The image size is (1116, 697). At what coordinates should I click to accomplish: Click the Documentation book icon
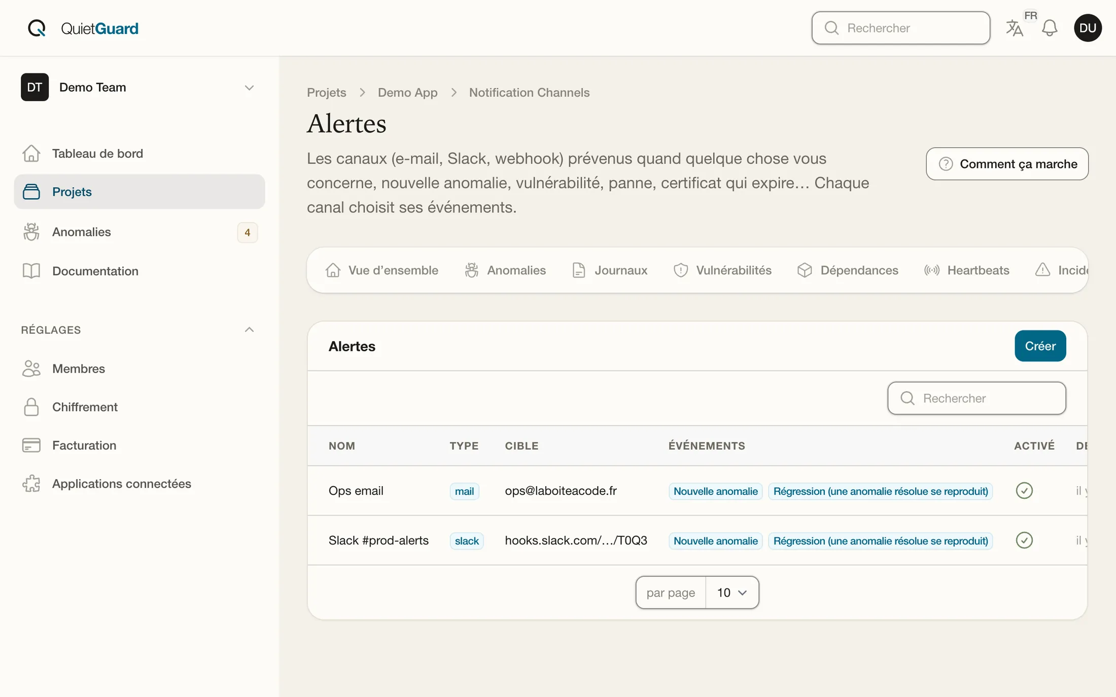point(31,271)
